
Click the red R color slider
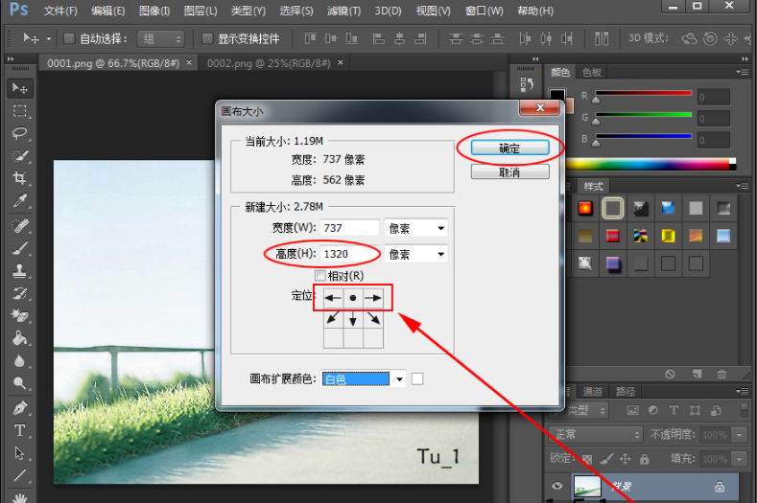click(643, 93)
